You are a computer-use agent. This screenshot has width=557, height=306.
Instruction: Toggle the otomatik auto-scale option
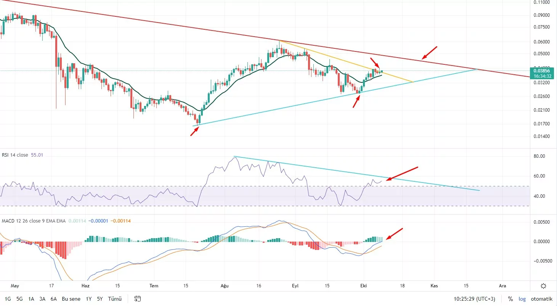[541, 299]
